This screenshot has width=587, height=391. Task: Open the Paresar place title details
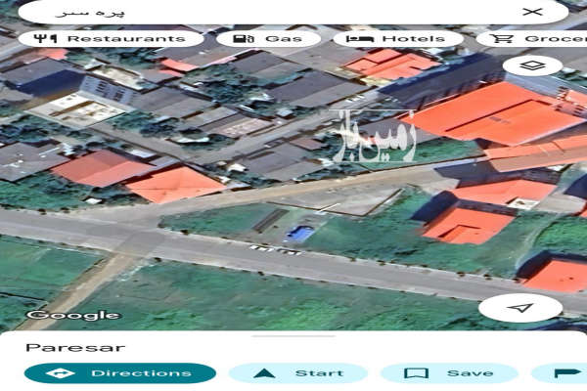62,347
